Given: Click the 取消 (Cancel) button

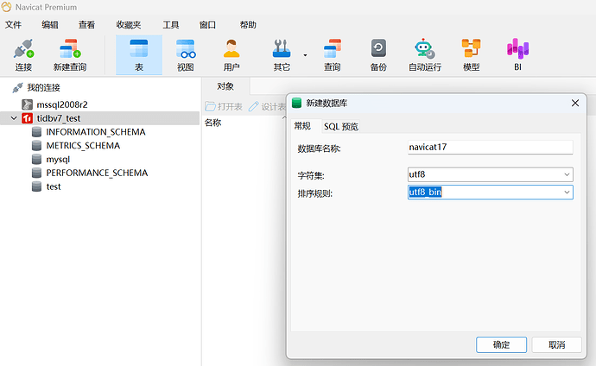Looking at the screenshot, I should click(557, 344).
